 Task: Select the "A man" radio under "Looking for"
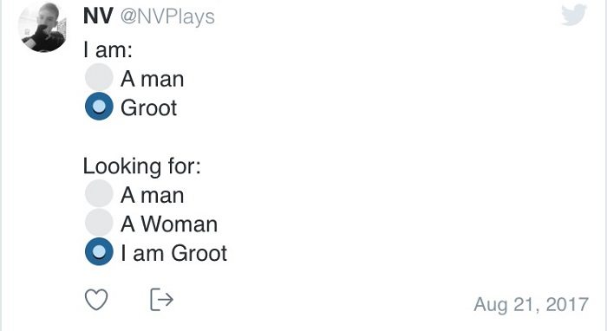pos(99,193)
